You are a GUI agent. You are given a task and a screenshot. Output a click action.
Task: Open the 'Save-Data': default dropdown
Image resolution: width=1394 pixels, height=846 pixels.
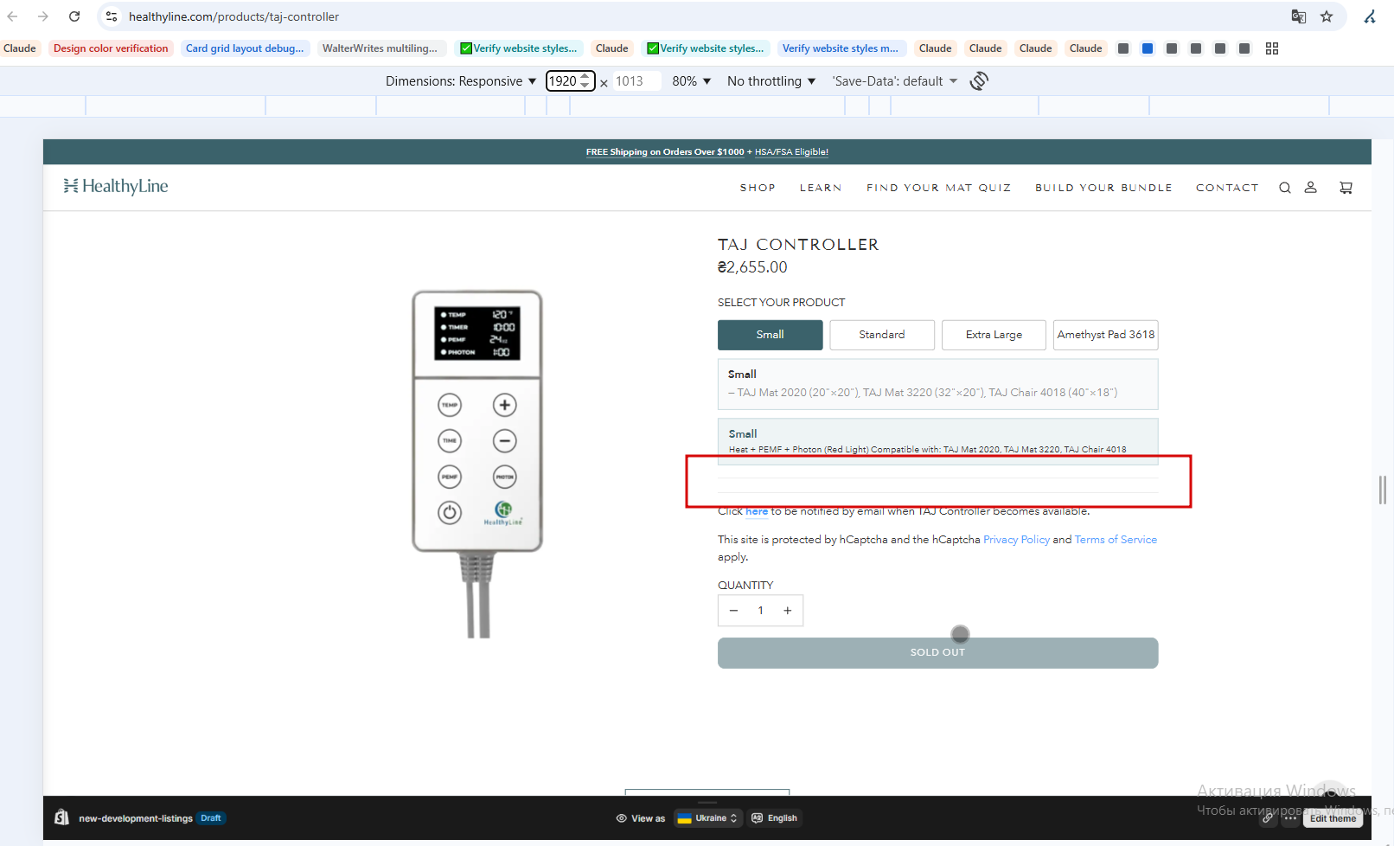point(895,81)
